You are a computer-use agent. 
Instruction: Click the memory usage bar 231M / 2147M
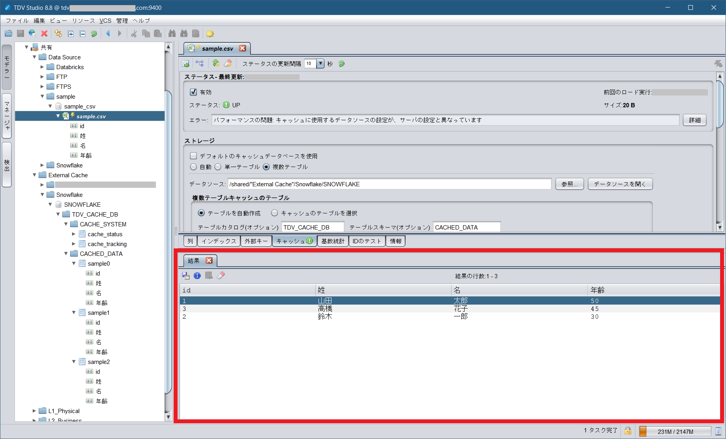(x=675, y=431)
